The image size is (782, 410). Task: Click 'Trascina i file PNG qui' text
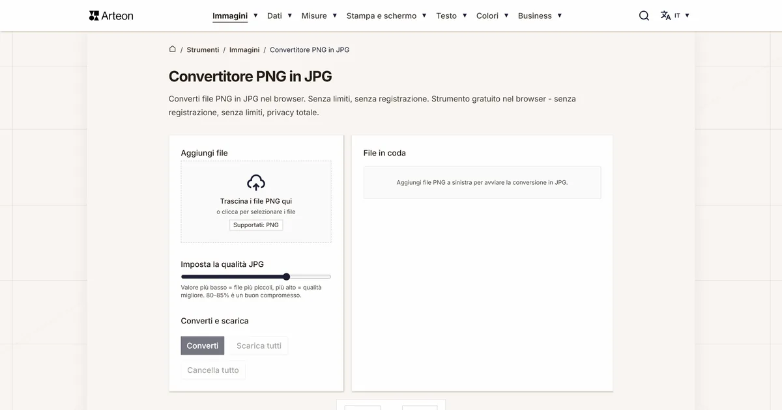(x=256, y=201)
